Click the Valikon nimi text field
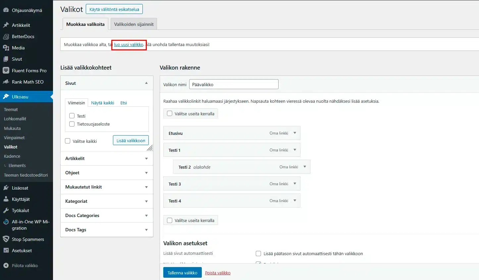The image size is (479, 280). click(234, 84)
